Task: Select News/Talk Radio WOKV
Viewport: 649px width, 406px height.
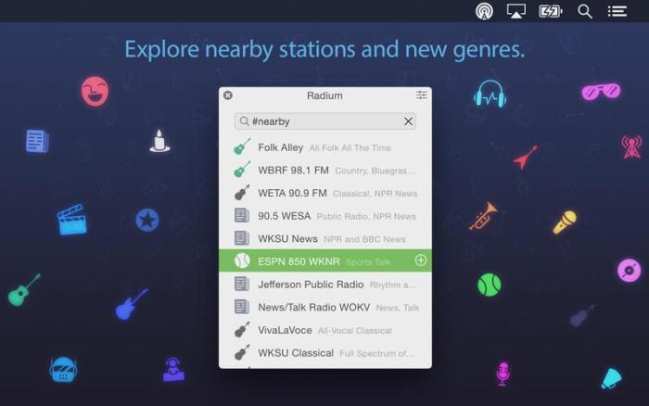Action: click(x=324, y=307)
